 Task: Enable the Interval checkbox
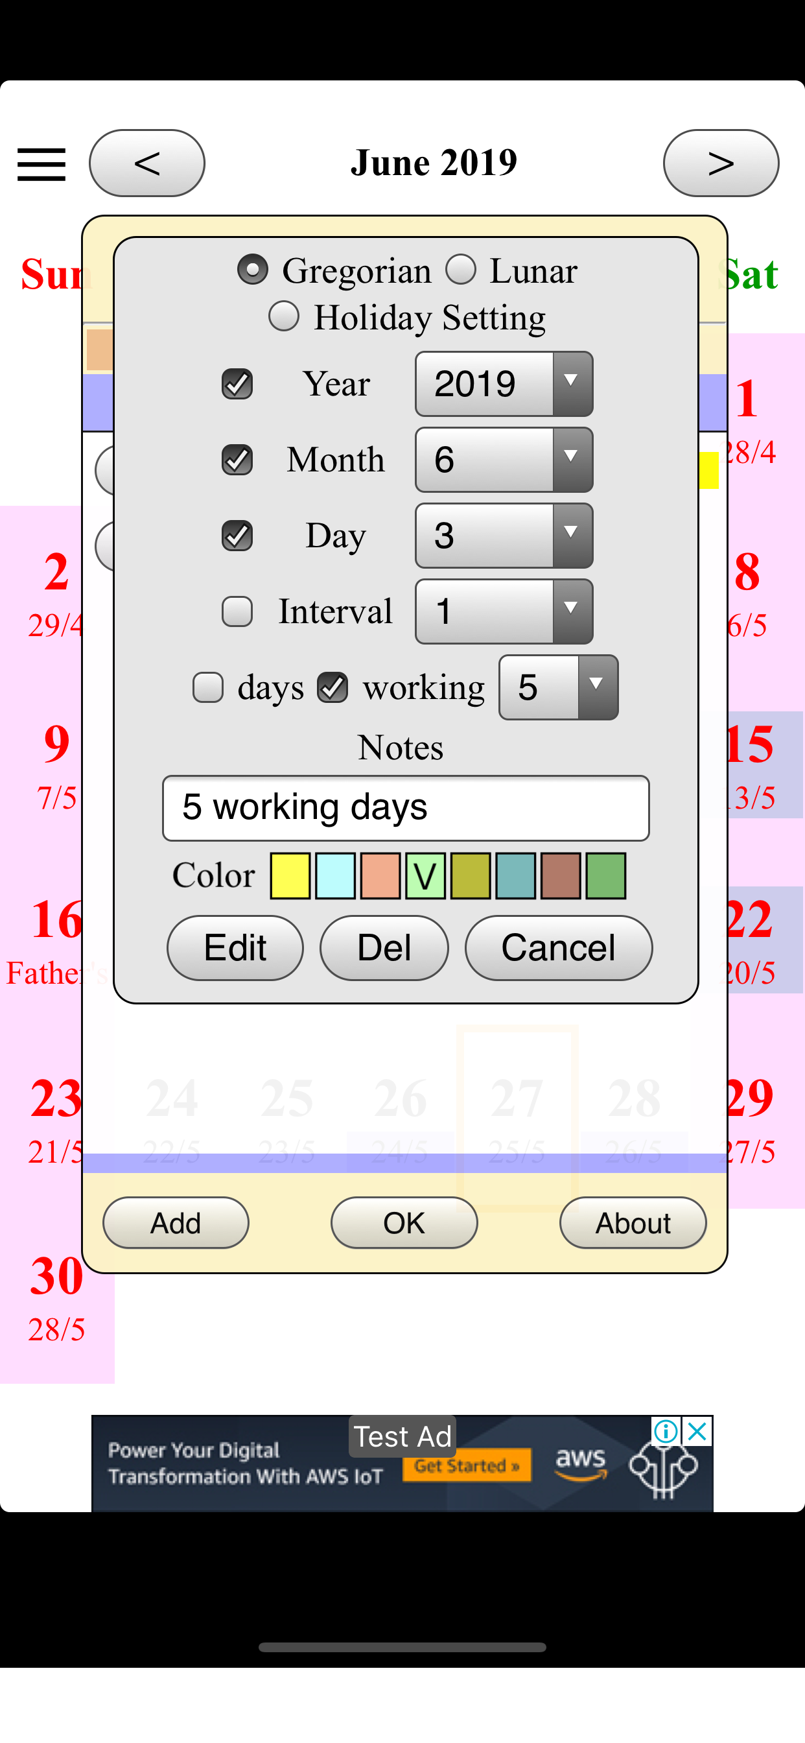[x=237, y=611]
